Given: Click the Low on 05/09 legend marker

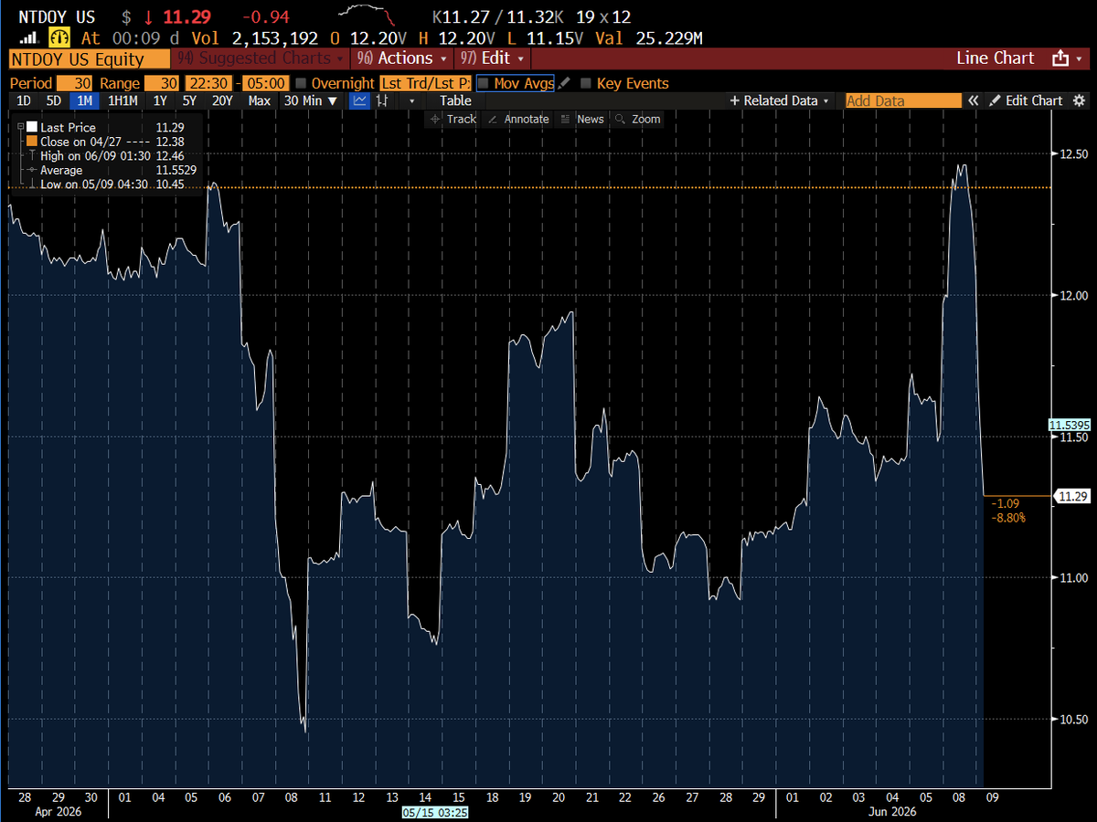Looking at the screenshot, I should [32, 184].
